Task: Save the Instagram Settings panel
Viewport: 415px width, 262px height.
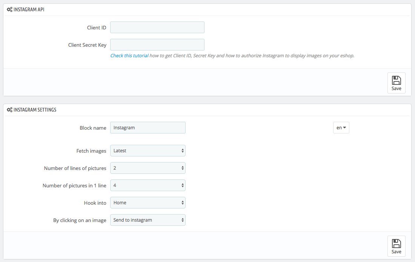Action: [x=396, y=246]
